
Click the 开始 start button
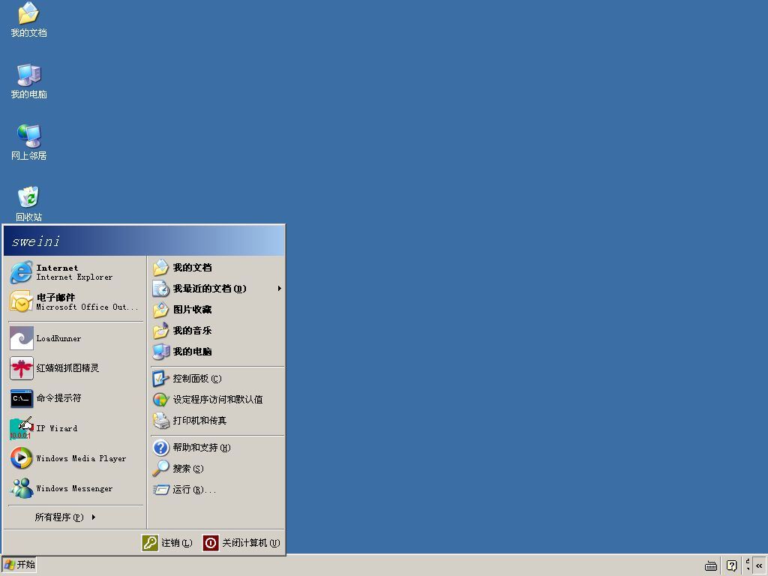point(19,565)
